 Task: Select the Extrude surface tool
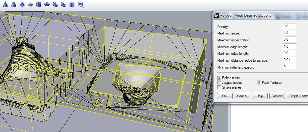(x=80, y=4)
